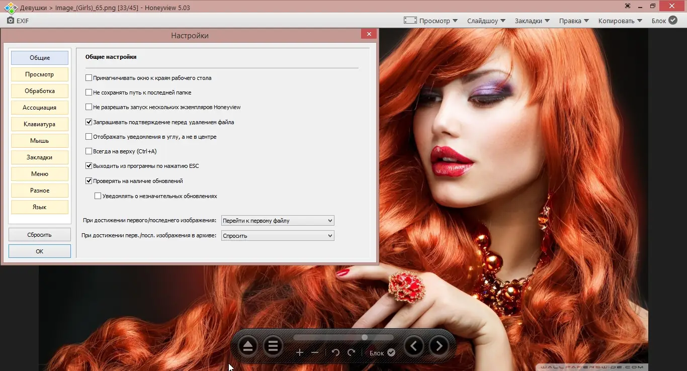687x371 pixels.
Task: Toggle fullscreen using the title bar icon
Action: tap(628, 6)
